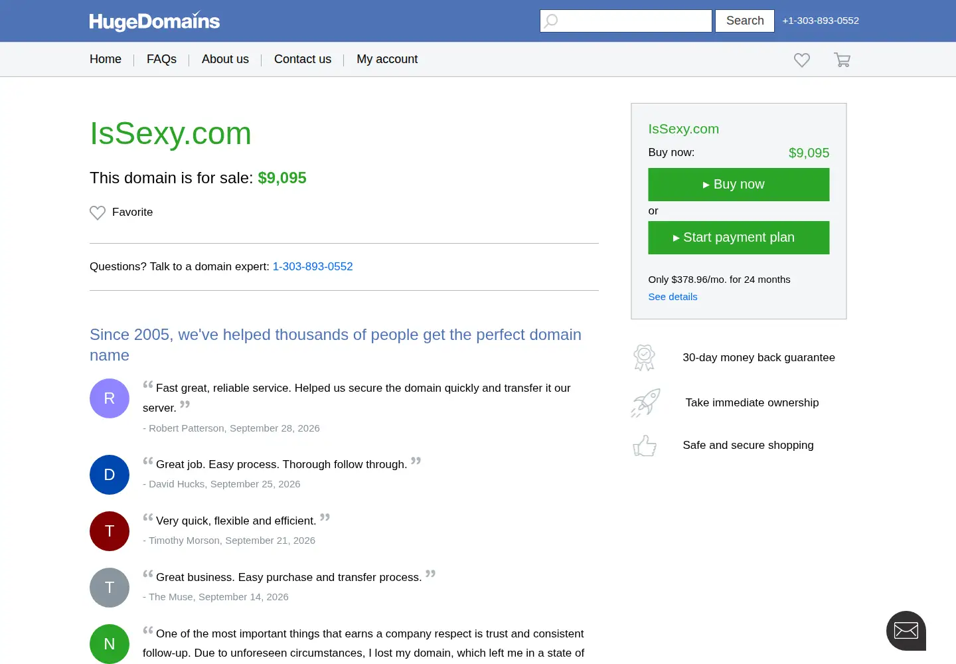
Task: Open the FAQs menu item
Action: pyautogui.click(x=161, y=59)
